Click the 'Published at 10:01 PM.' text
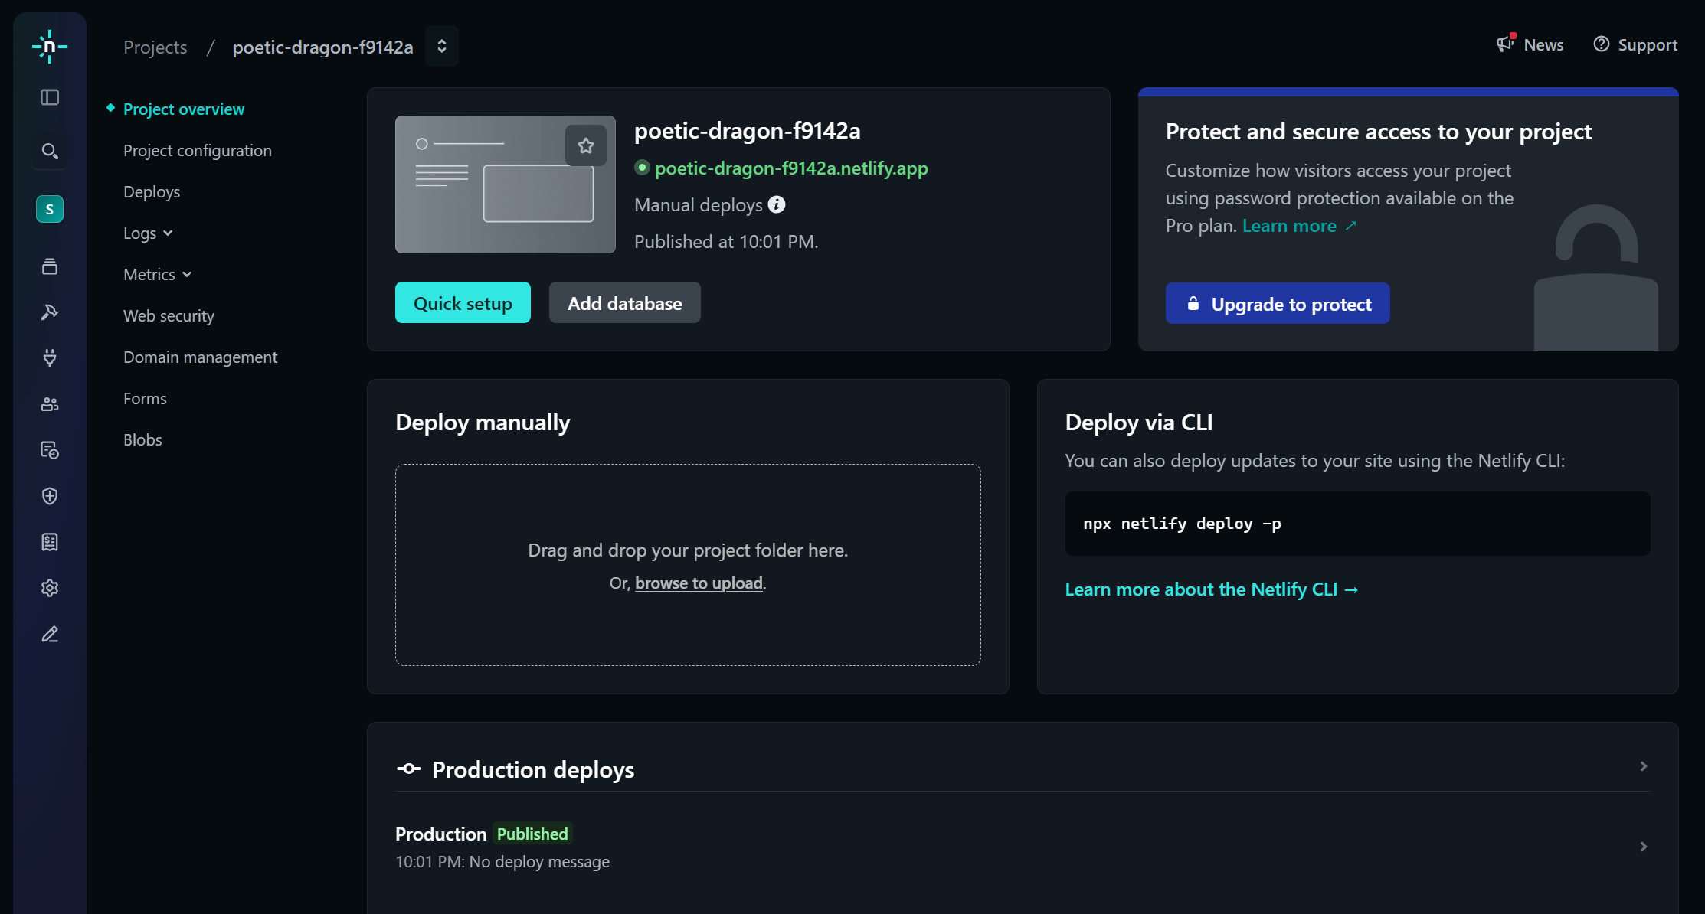This screenshot has width=1705, height=914. (726, 241)
